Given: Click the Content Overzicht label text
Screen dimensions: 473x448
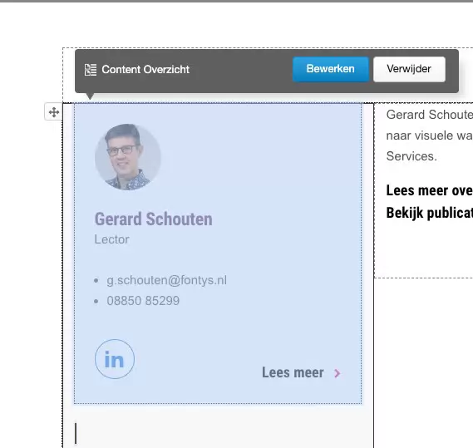Looking at the screenshot, I should (x=145, y=70).
